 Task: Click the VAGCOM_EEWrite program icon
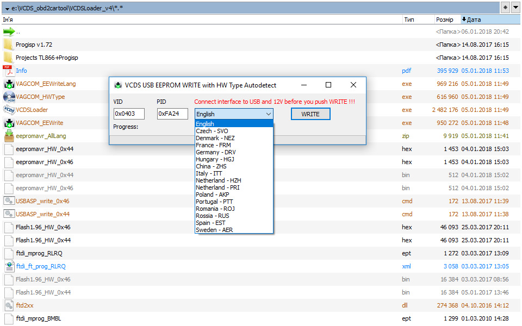click(x=9, y=123)
